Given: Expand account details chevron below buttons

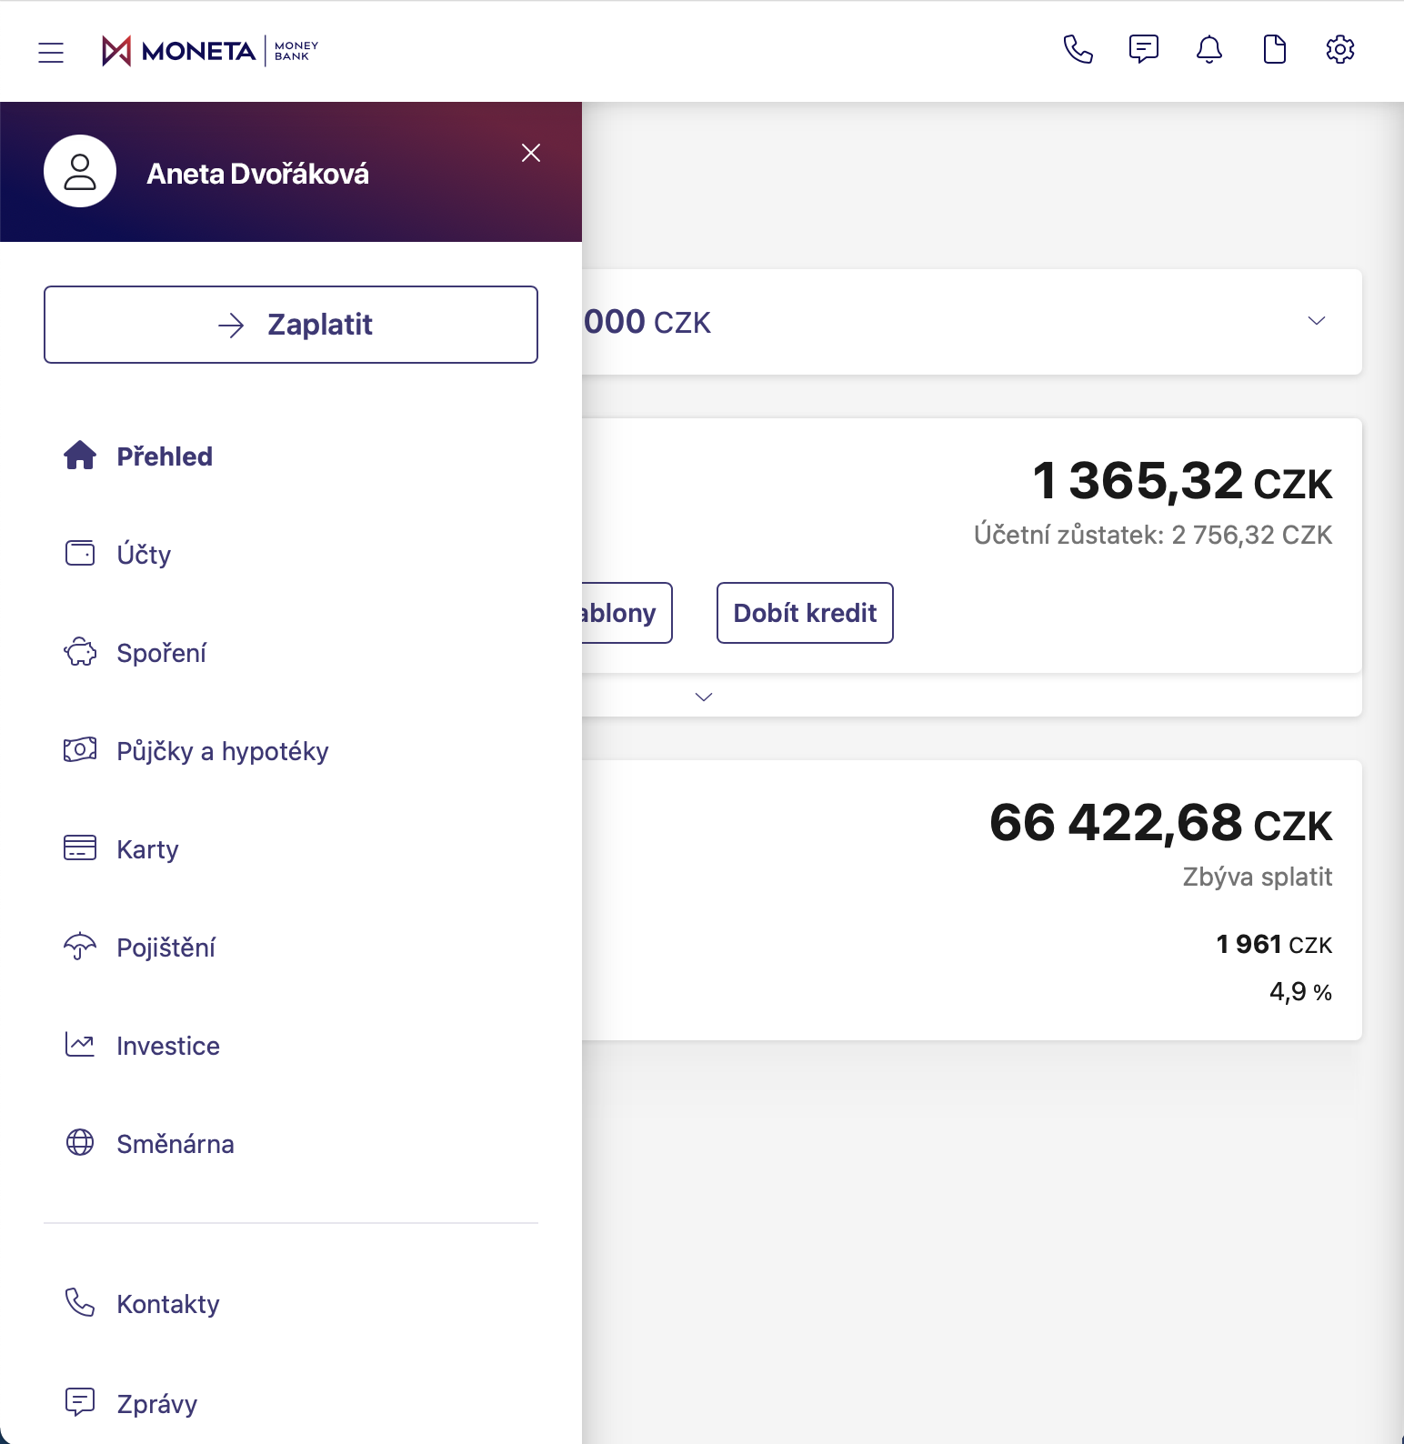Looking at the screenshot, I should pyautogui.click(x=703, y=697).
